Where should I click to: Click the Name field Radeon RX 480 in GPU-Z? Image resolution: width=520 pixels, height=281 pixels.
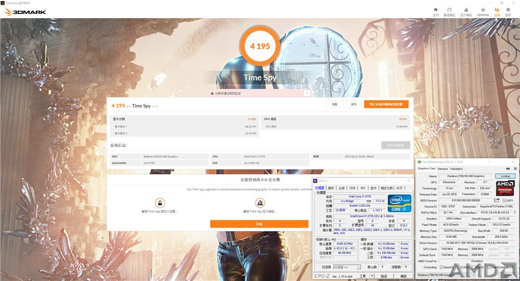[465, 176]
